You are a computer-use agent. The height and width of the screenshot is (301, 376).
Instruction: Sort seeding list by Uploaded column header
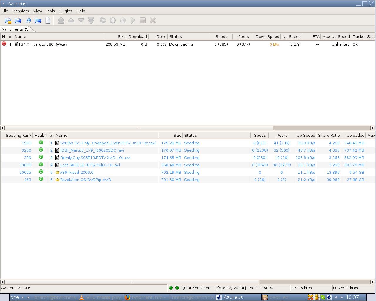(353, 135)
